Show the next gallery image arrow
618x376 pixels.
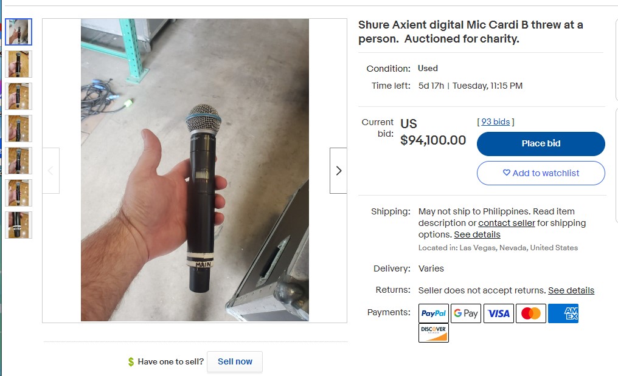point(338,171)
